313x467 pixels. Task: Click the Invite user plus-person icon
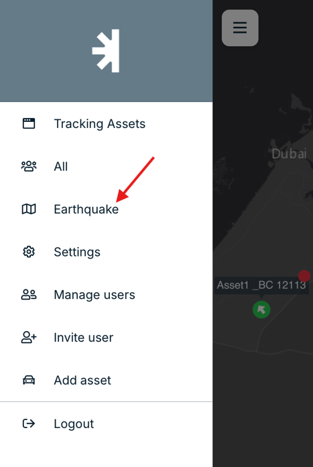click(29, 338)
